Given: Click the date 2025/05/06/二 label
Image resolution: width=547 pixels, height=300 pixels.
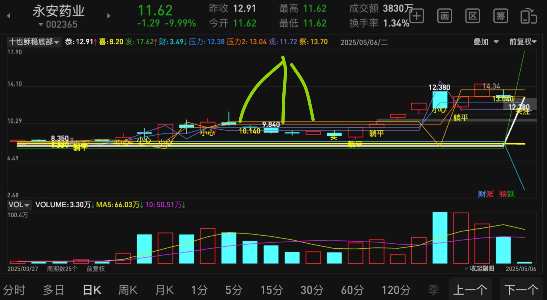Looking at the screenshot, I should coord(364,42).
